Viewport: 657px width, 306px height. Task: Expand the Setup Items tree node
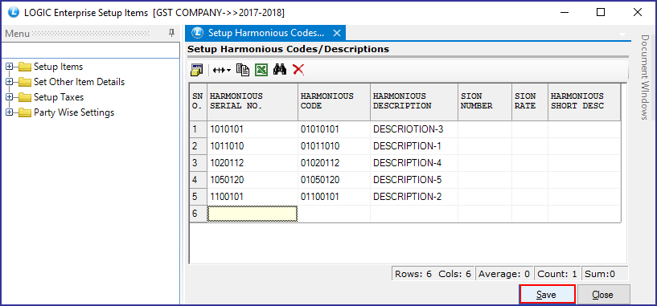10,67
